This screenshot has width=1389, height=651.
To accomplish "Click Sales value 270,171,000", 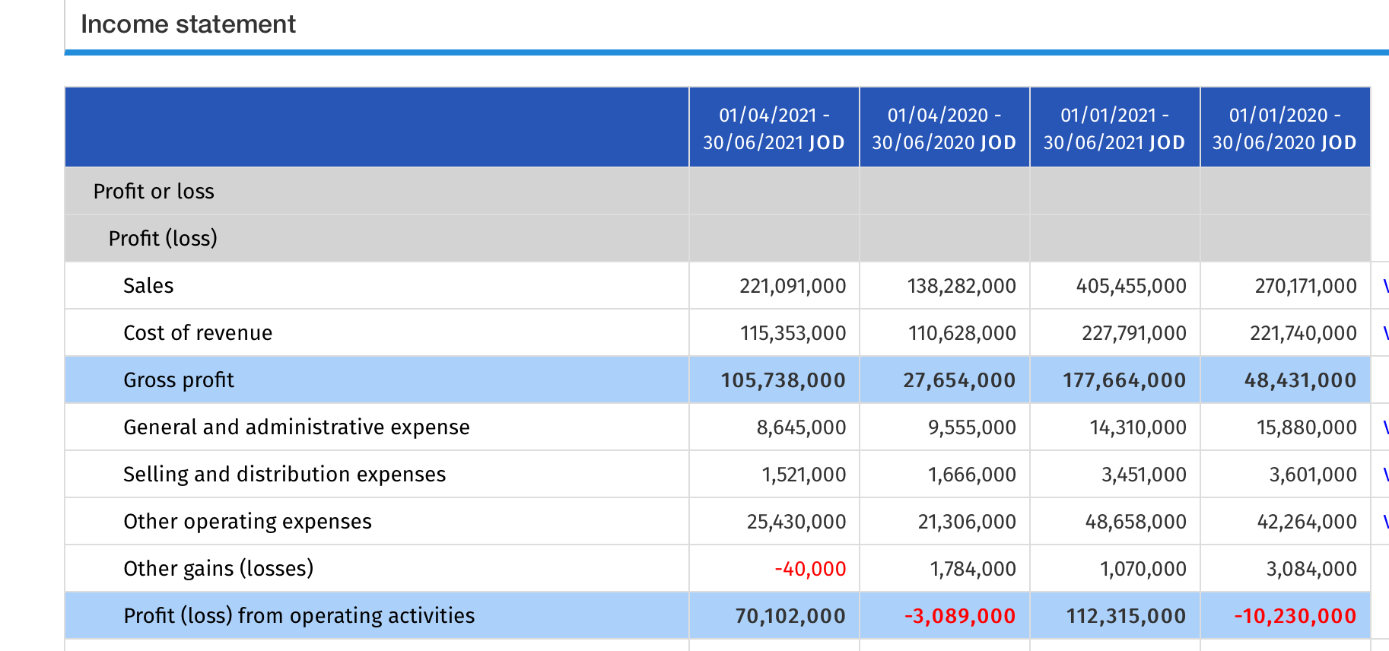I will pyautogui.click(x=1305, y=286).
